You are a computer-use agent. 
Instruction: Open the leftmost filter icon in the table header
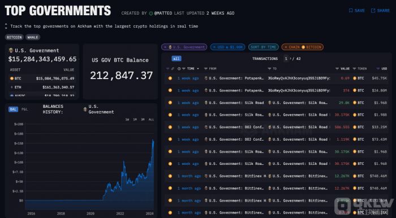pos(167,68)
